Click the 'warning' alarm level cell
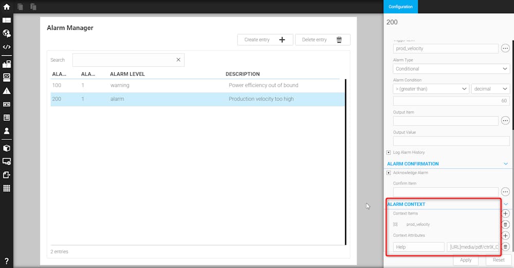The height and width of the screenshot is (268, 514). click(120, 85)
